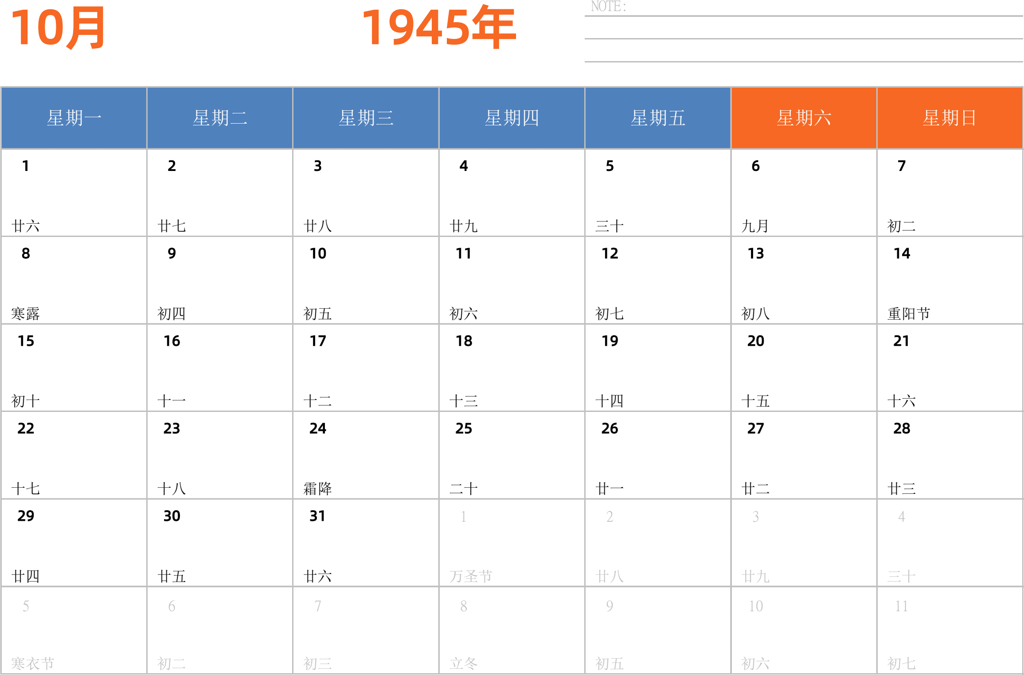The height and width of the screenshot is (675, 1024).
Task: Select the 星期一 header cell
Action: pyautogui.click(x=74, y=118)
